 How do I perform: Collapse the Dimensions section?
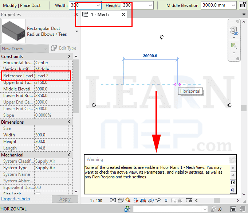(69, 122)
